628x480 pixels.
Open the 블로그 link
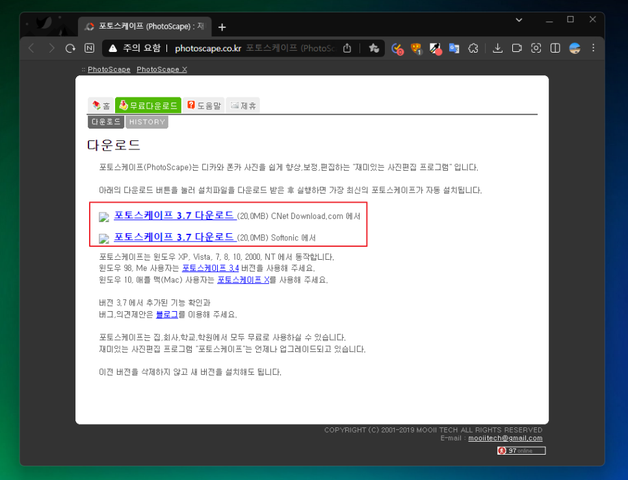tap(167, 314)
